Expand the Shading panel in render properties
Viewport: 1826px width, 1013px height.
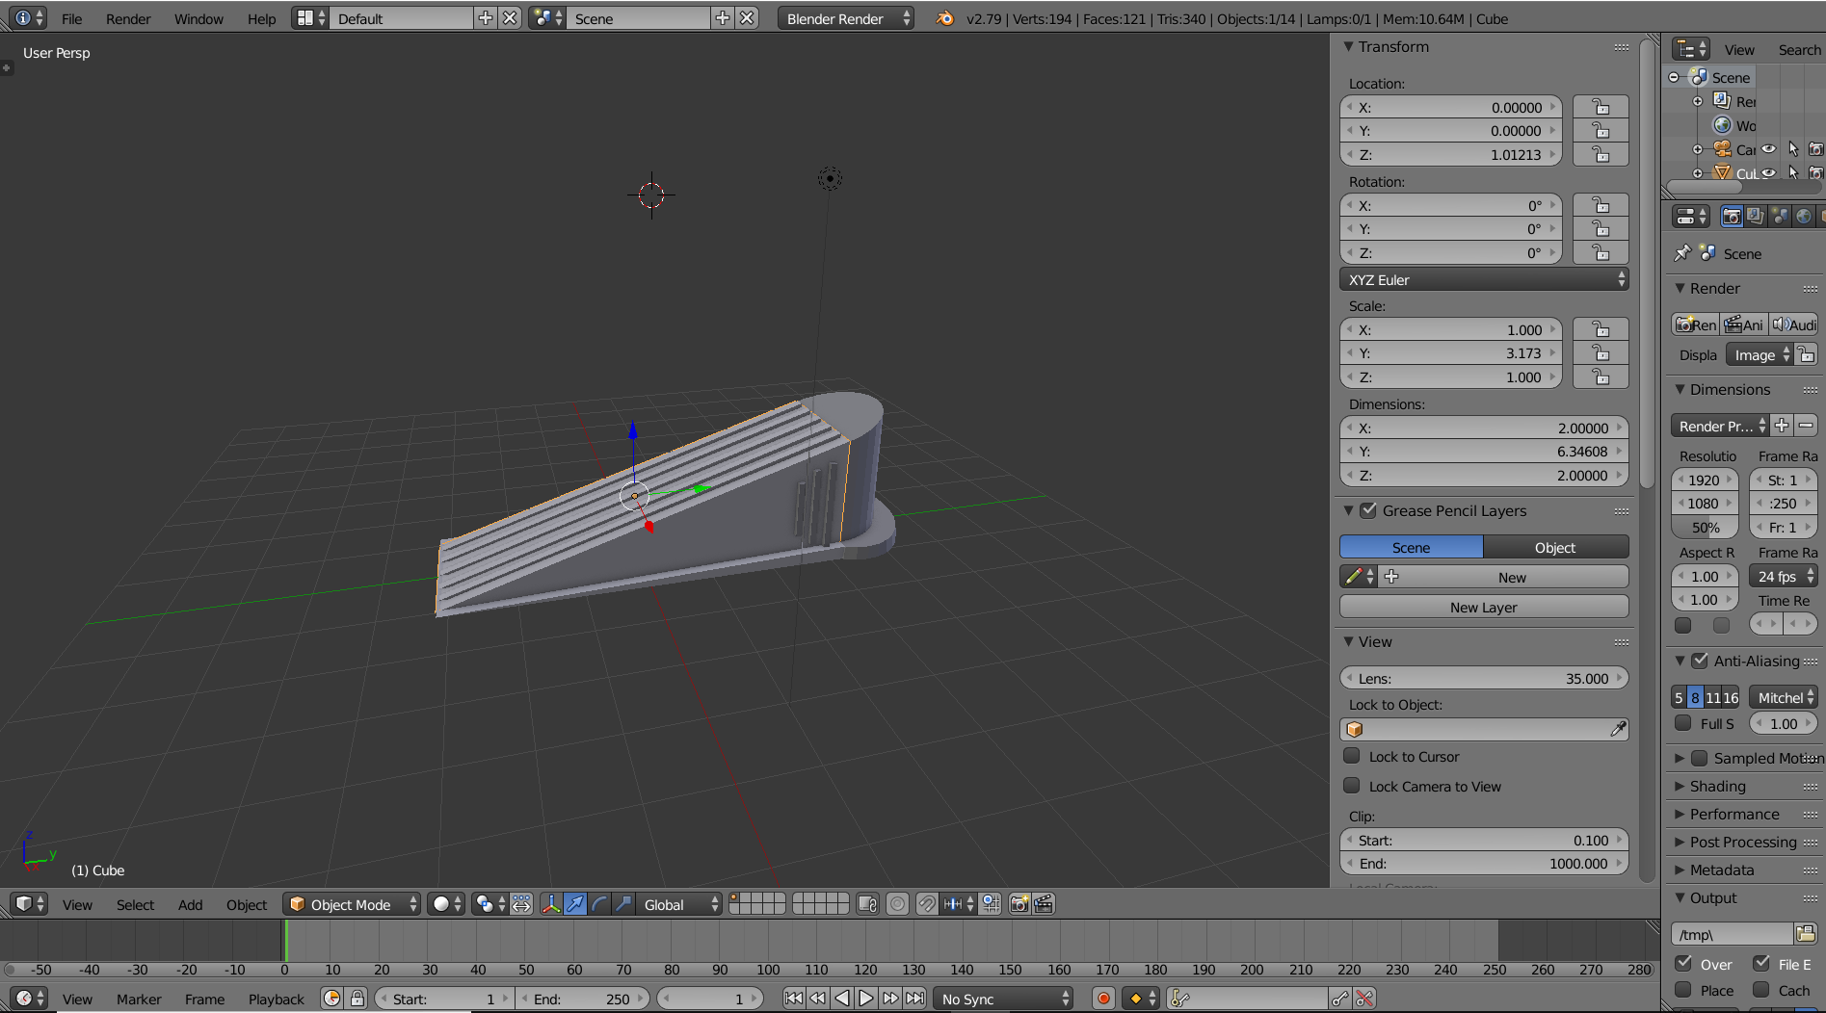pos(1717,786)
